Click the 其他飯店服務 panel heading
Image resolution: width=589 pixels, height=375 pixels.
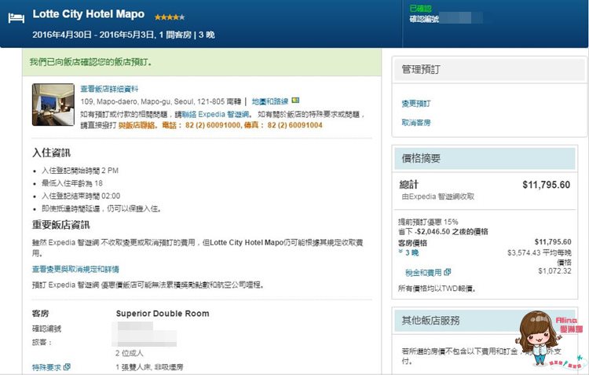point(430,321)
